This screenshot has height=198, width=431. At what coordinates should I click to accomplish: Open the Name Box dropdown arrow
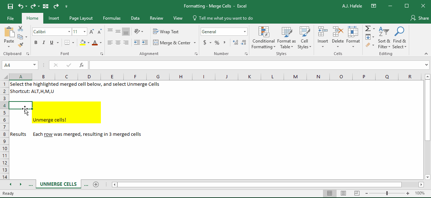tap(35, 65)
